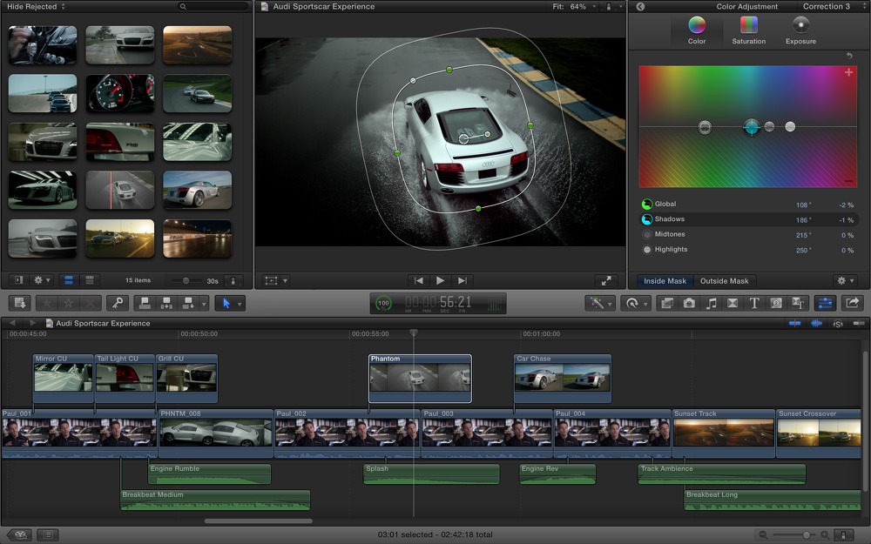Open the keyword editor key icon

(118, 303)
